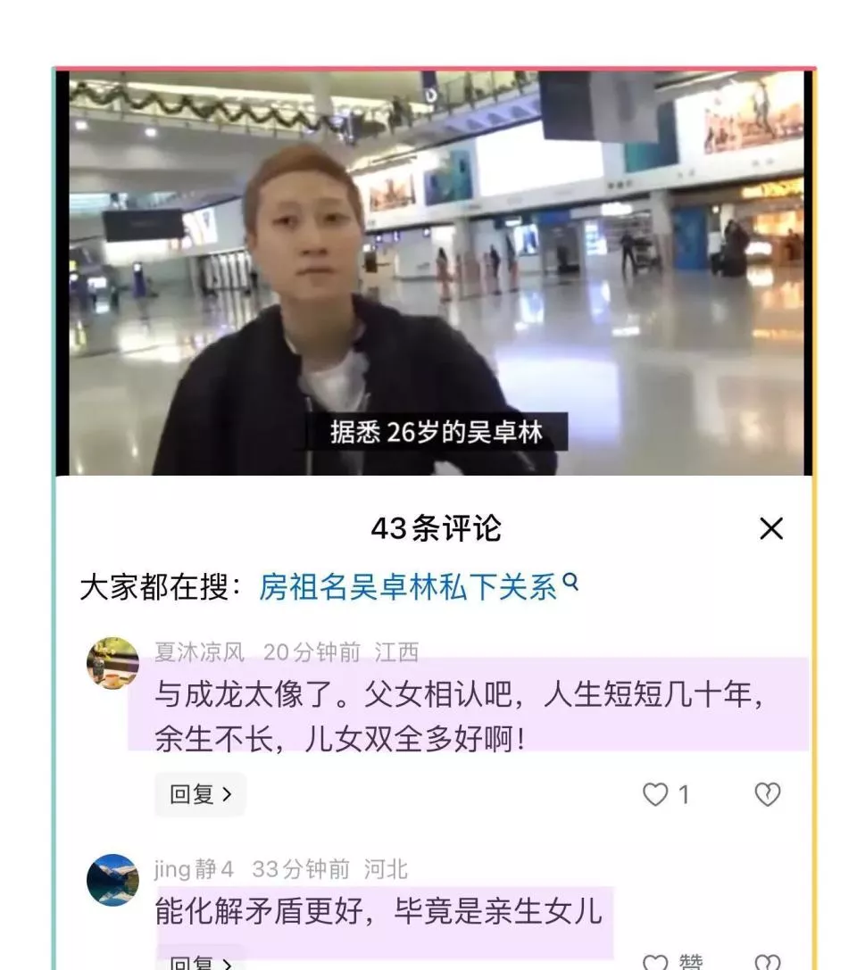The image size is (857, 970).
Task: Open username 夏沐凉风
Action: point(199,652)
